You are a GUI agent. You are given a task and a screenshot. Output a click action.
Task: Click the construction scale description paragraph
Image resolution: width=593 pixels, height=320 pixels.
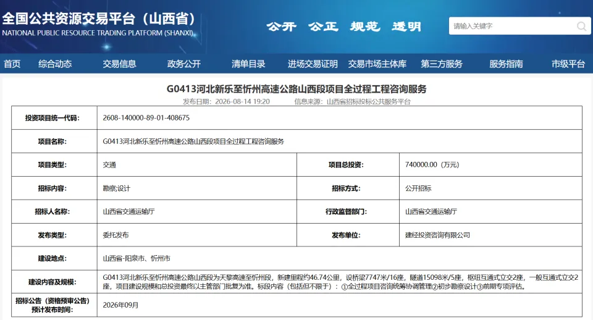pyautogui.click(x=340, y=282)
